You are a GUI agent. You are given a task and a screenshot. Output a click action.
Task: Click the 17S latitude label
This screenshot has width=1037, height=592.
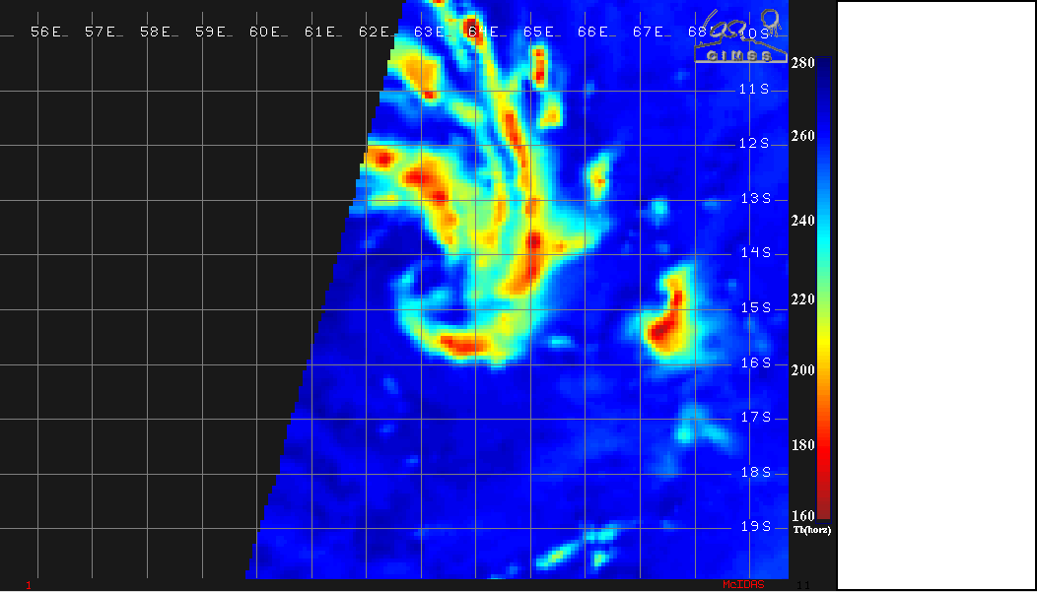coord(754,417)
